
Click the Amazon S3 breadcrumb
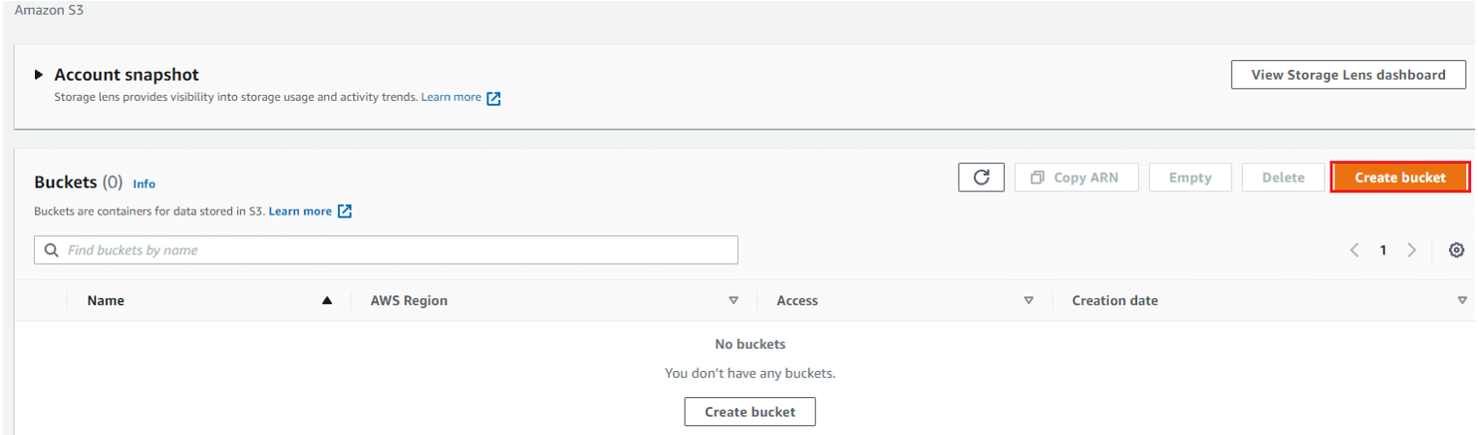tap(41, 8)
